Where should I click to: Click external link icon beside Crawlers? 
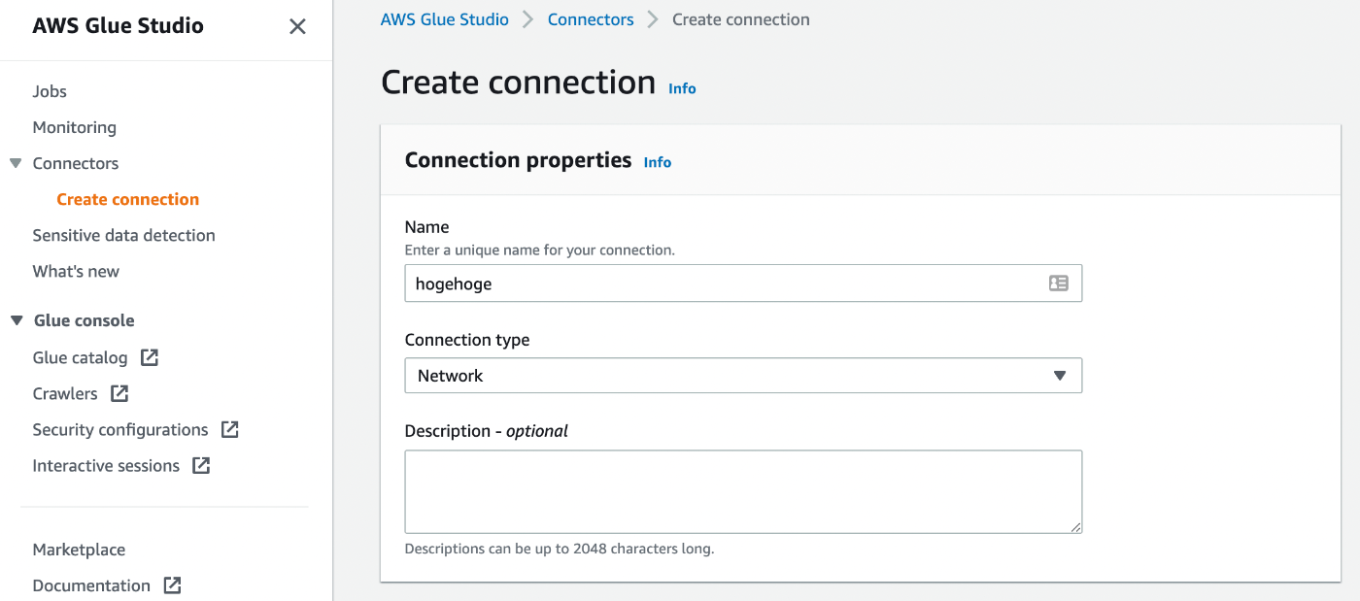pyautogui.click(x=119, y=393)
